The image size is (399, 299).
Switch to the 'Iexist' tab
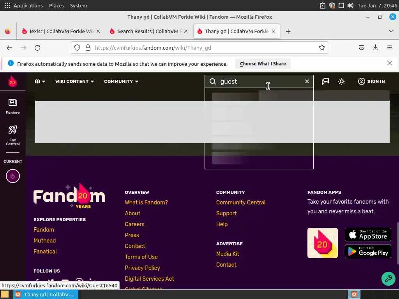61,31
